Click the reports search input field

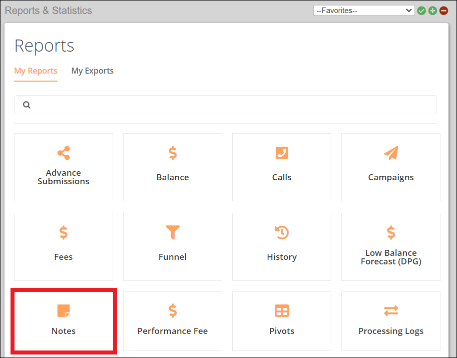click(230, 105)
